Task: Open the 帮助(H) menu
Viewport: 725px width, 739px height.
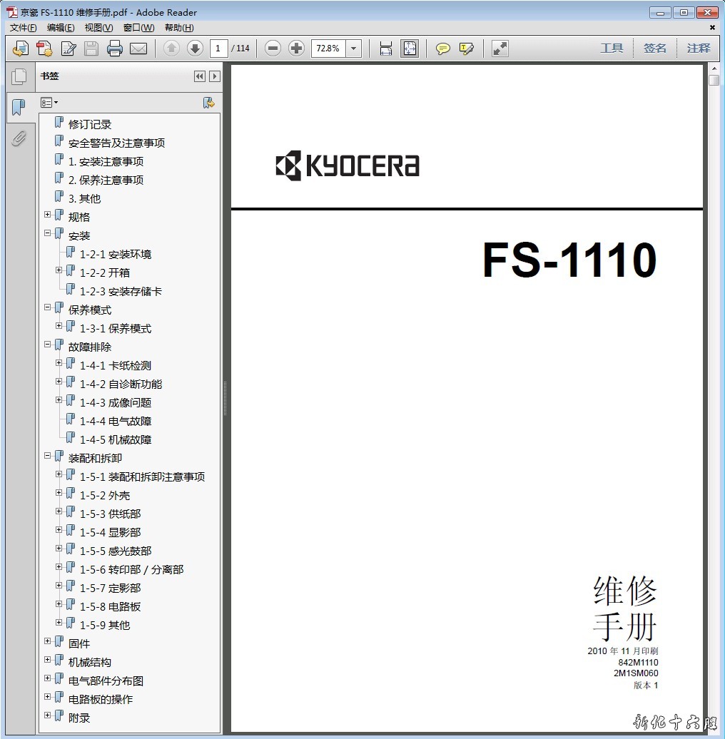Action: coord(179,28)
